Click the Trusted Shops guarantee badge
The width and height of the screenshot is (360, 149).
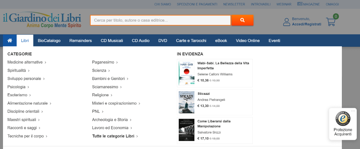pos(343,118)
